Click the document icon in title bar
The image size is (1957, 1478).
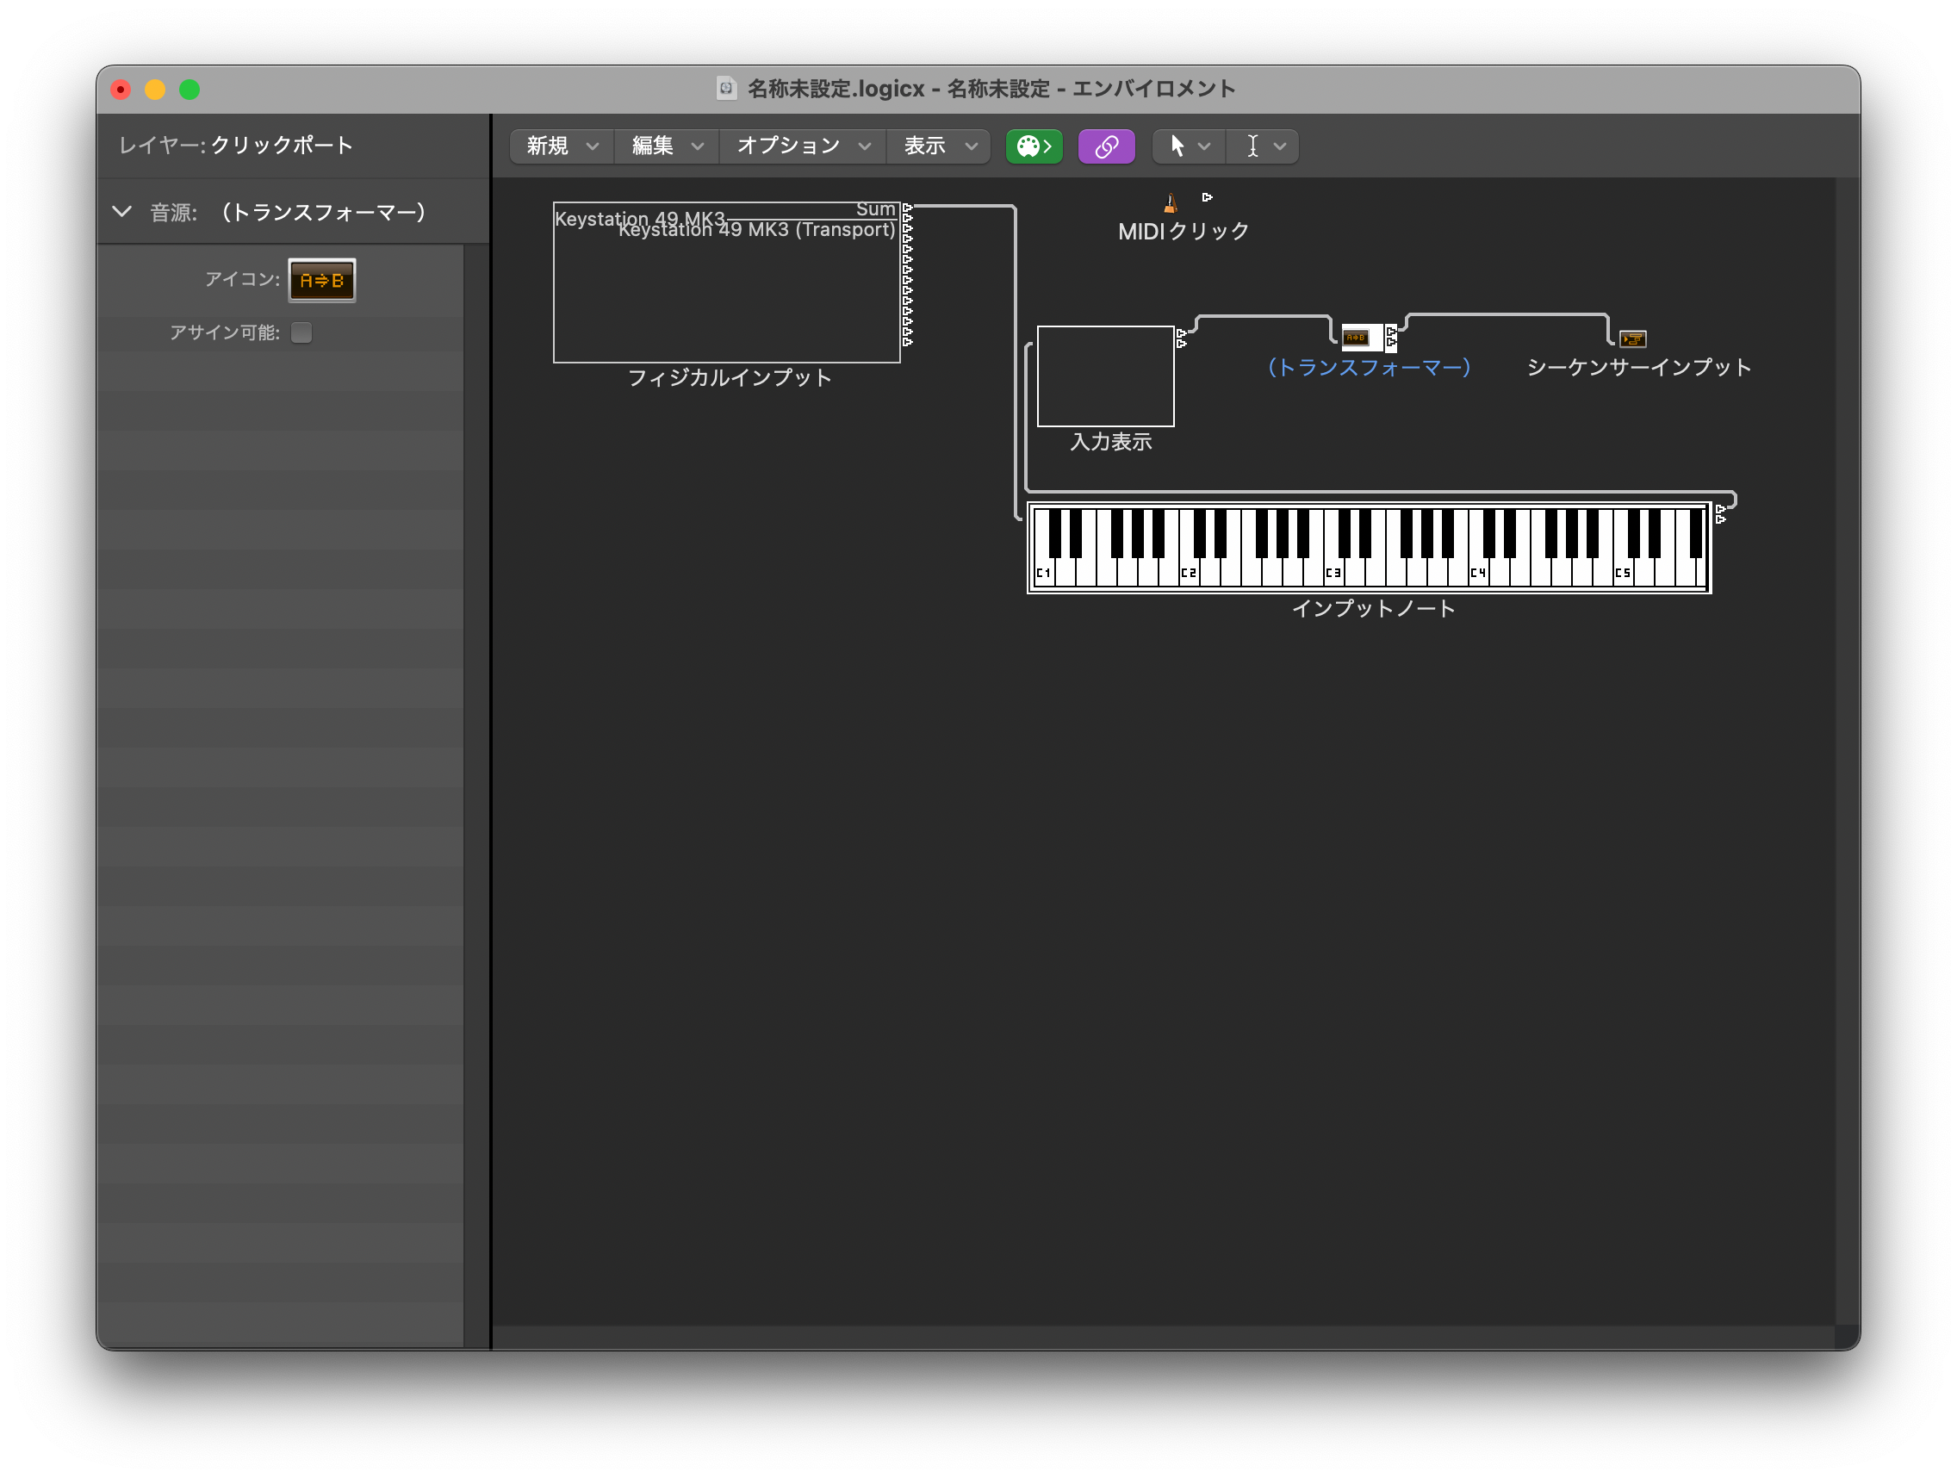pyautogui.click(x=725, y=89)
